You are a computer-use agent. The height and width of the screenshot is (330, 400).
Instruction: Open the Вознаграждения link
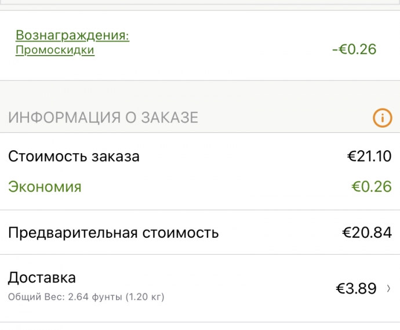point(72,35)
